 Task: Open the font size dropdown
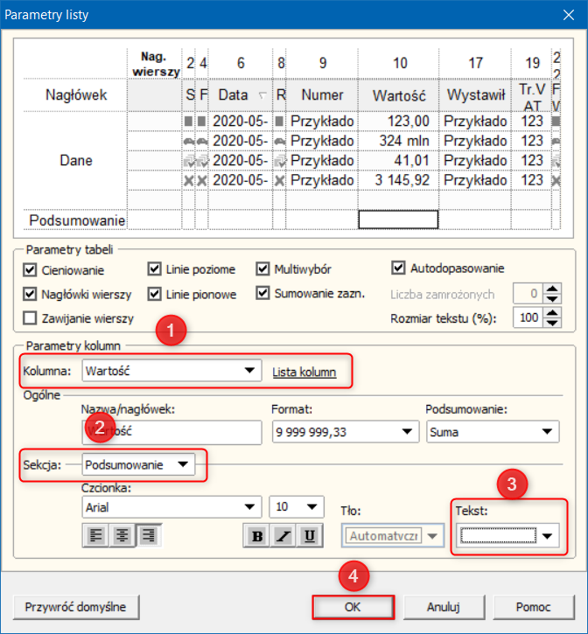pyautogui.click(x=297, y=507)
